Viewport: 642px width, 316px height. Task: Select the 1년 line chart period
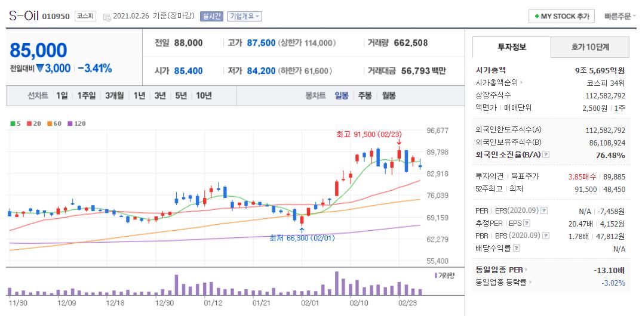(x=139, y=95)
